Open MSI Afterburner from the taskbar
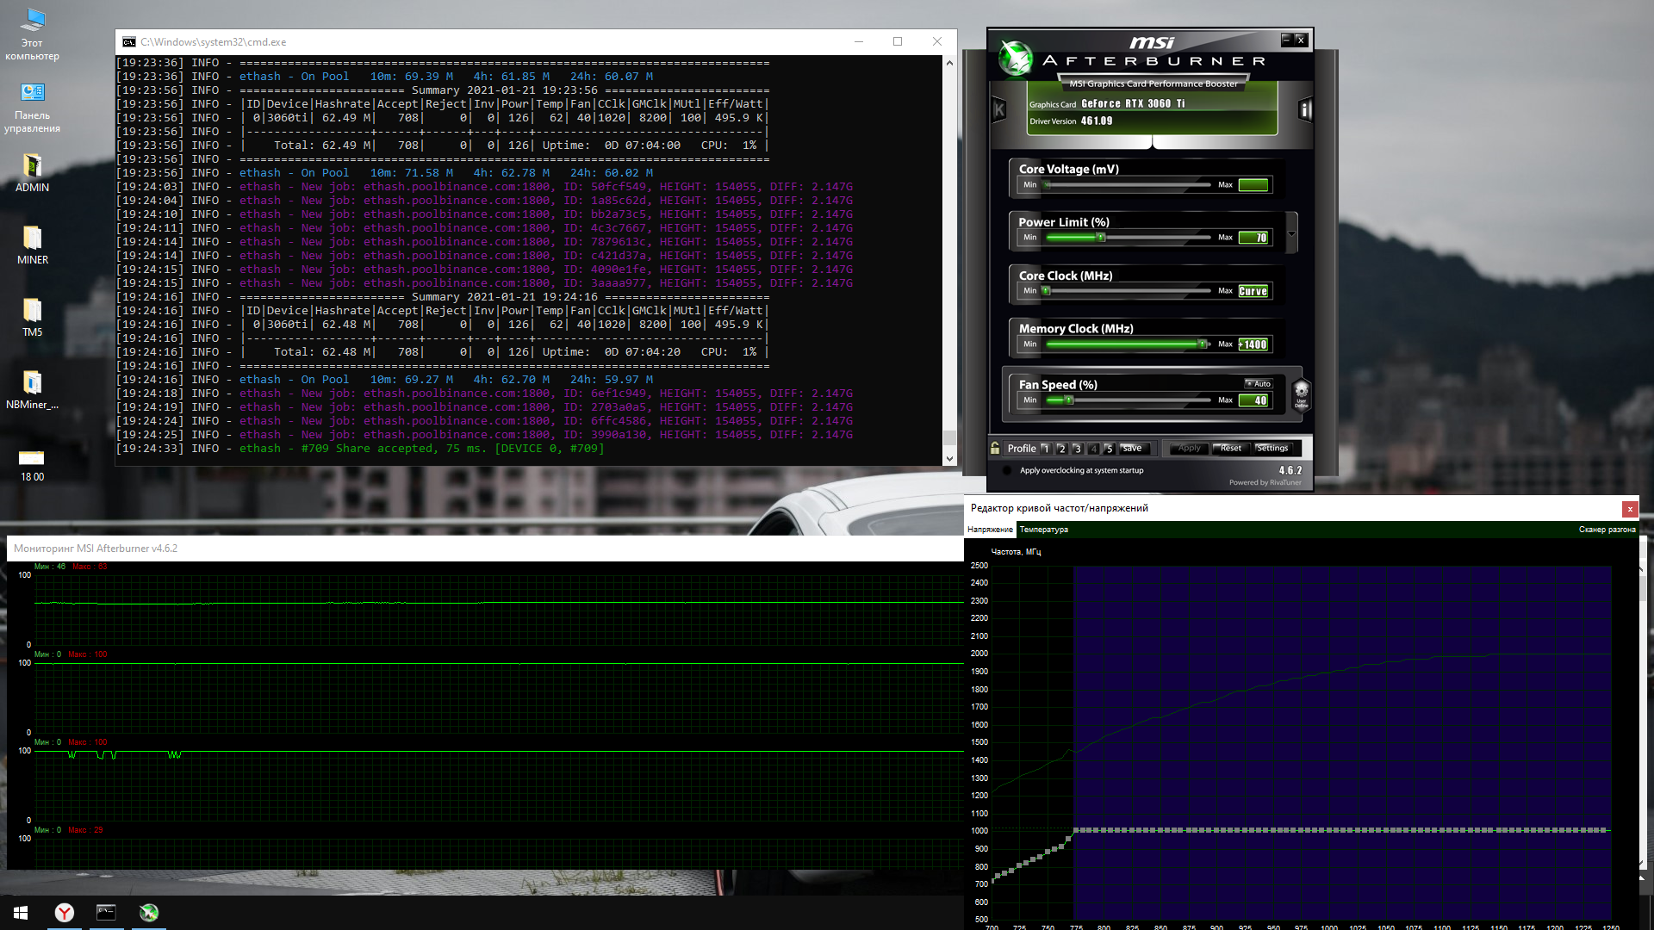The width and height of the screenshot is (1654, 930). click(x=149, y=913)
